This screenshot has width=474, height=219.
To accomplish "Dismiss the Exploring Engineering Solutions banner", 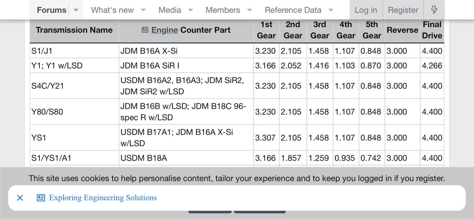I will click(x=20, y=198).
